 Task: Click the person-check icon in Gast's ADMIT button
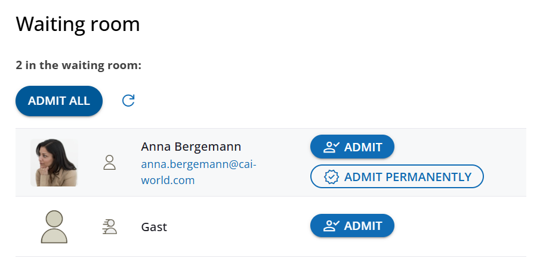click(x=331, y=226)
